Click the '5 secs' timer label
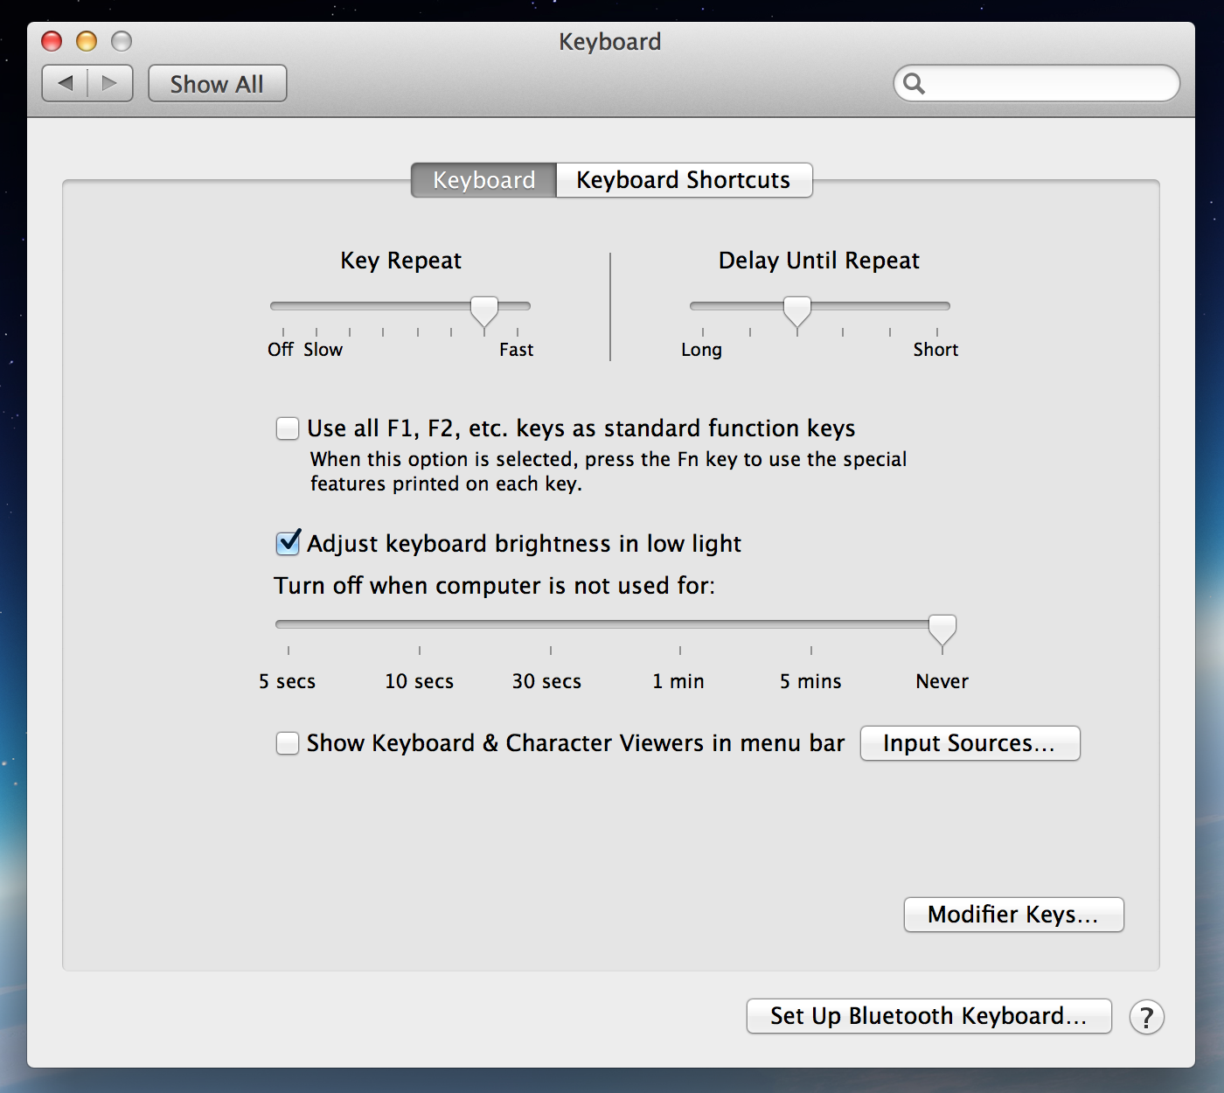Viewport: 1224px width, 1093px height. point(288,681)
